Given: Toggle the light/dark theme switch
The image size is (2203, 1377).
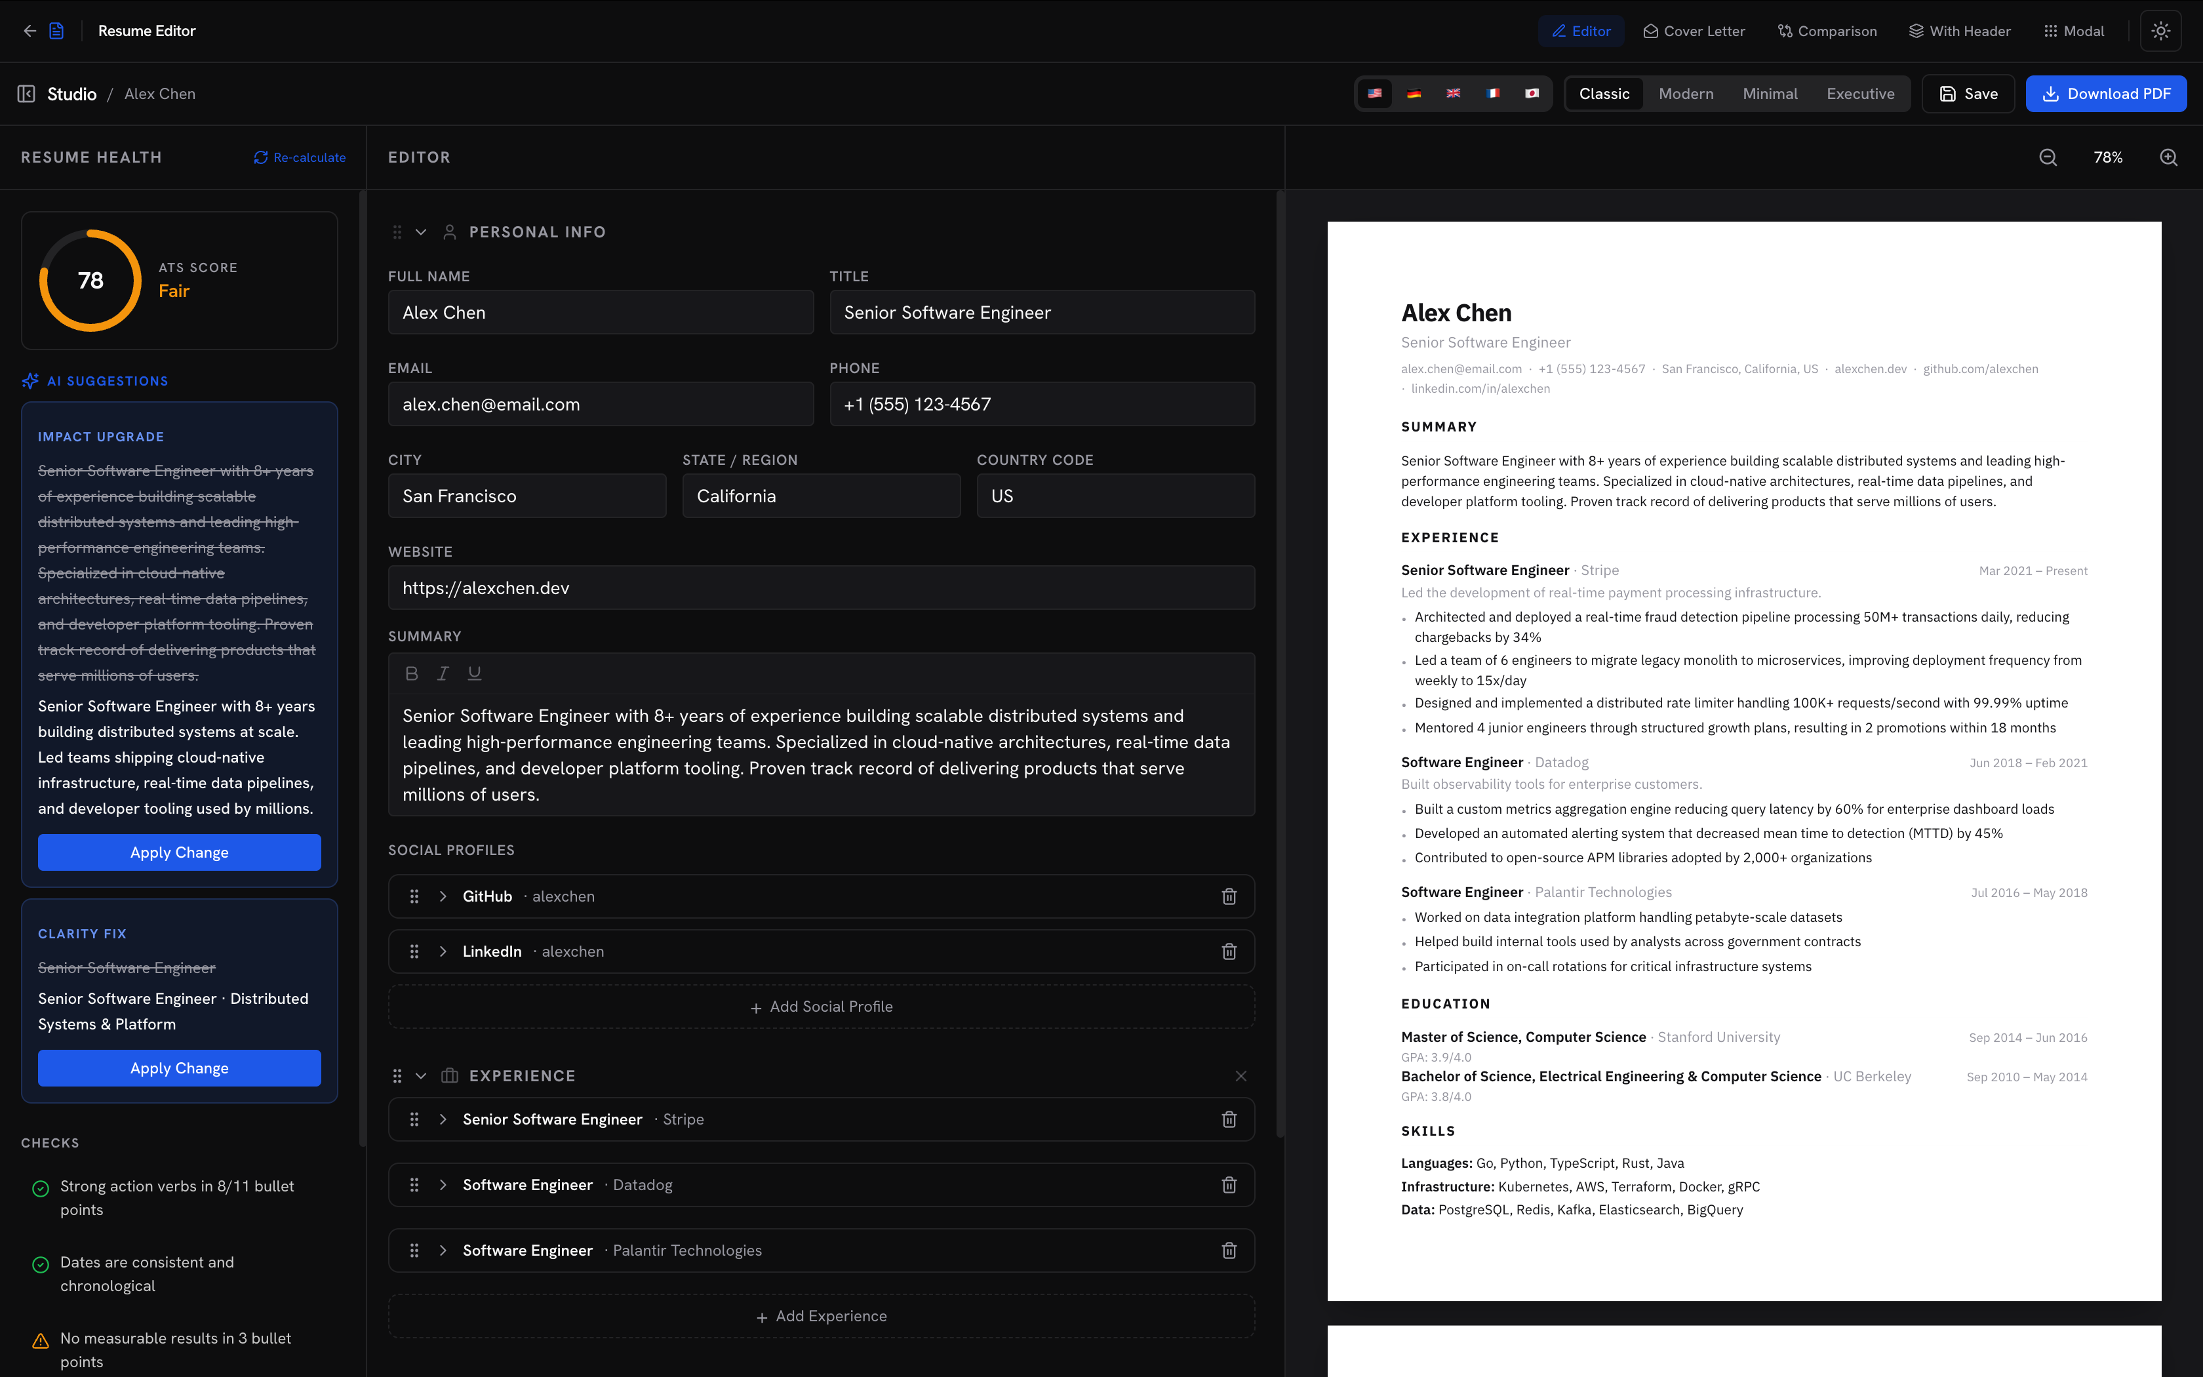Looking at the screenshot, I should (2161, 30).
